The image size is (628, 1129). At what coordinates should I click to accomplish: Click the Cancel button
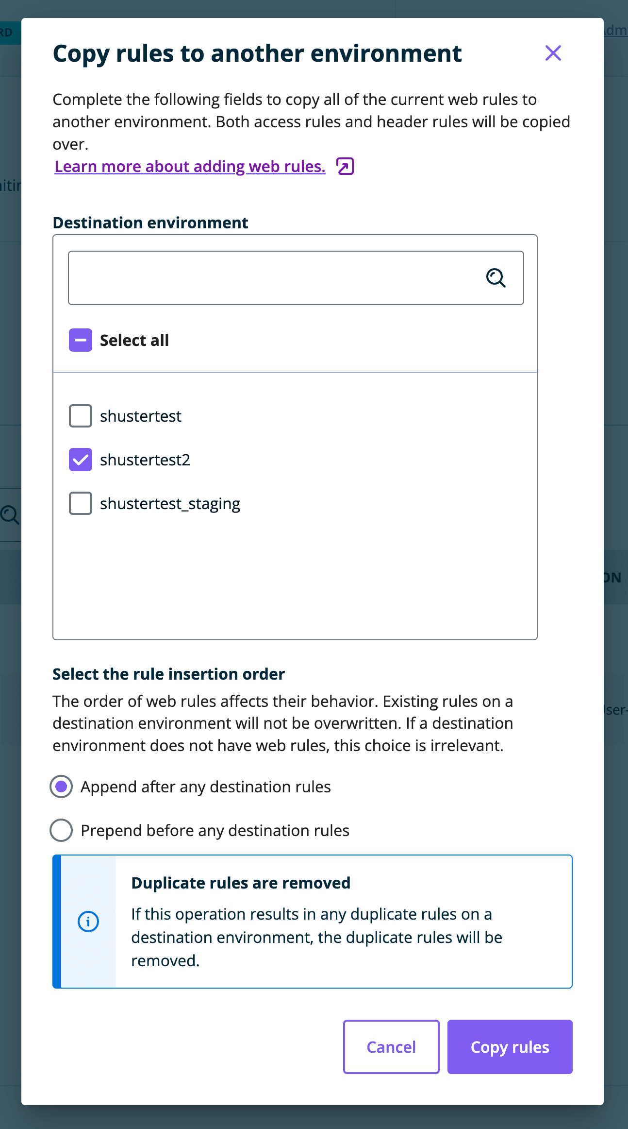click(x=391, y=1047)
